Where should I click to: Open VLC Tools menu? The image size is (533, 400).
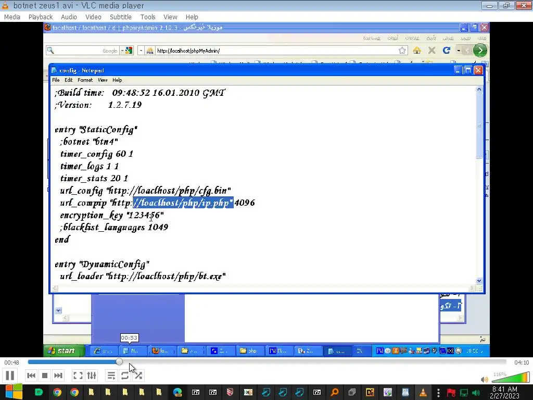click(x=147, y=17)
